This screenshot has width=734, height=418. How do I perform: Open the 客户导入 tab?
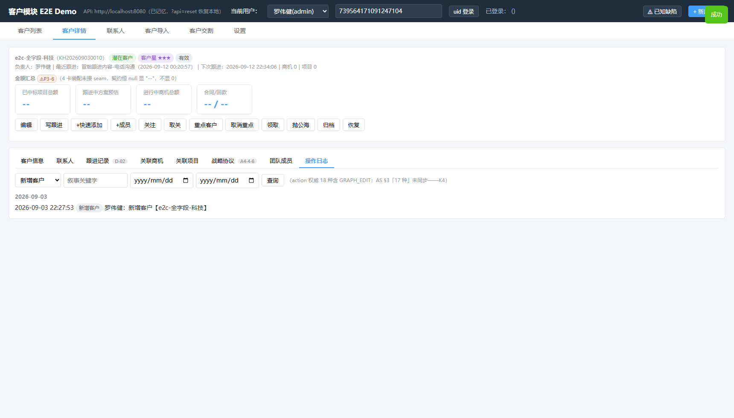click(157, 31)
